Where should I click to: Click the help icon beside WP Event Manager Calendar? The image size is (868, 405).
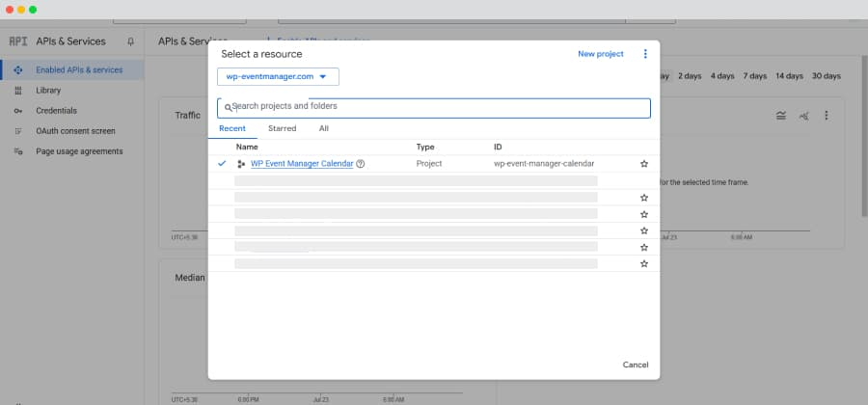[361, 164]
